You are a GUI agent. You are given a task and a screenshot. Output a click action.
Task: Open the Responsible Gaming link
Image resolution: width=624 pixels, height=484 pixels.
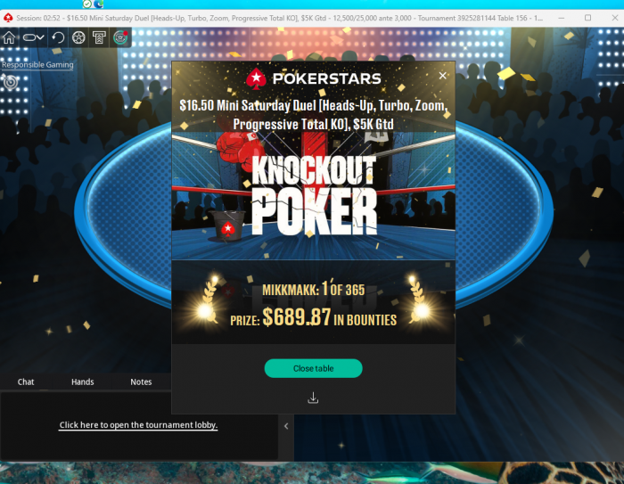[37, 64]
